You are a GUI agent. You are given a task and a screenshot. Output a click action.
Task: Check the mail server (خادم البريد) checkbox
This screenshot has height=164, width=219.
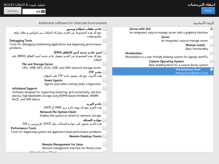104,104
